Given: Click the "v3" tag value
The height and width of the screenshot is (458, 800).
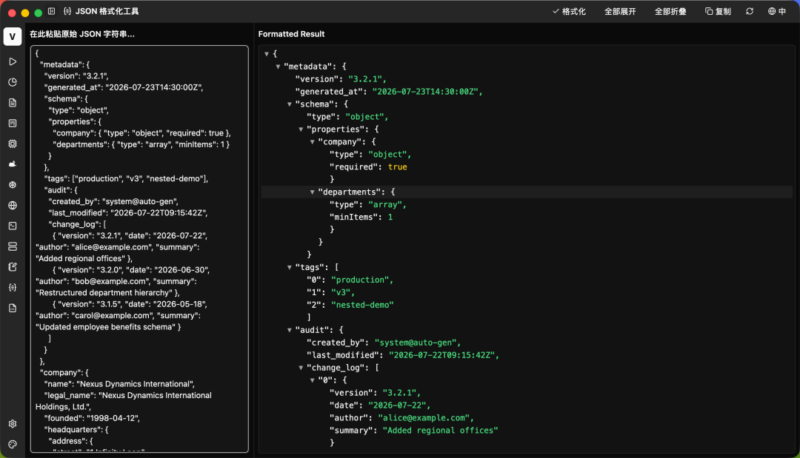Looking at the screenshot, I should [x=341, y=292].
